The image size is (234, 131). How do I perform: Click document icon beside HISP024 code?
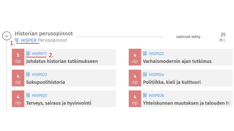(x=145, y=75)
